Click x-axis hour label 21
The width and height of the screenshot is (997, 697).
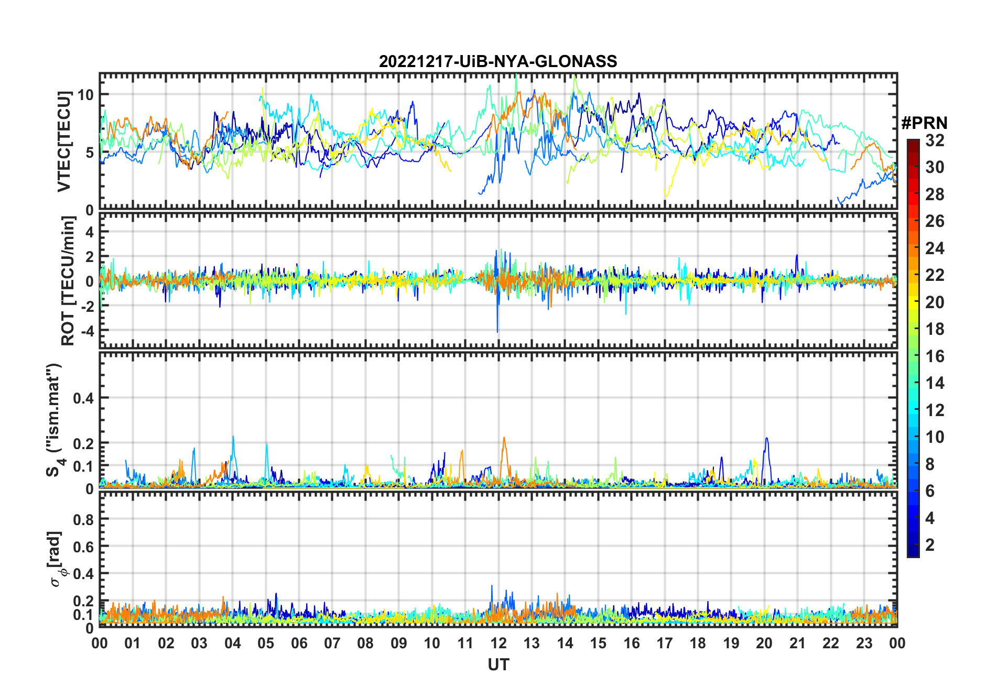point(798,642)
